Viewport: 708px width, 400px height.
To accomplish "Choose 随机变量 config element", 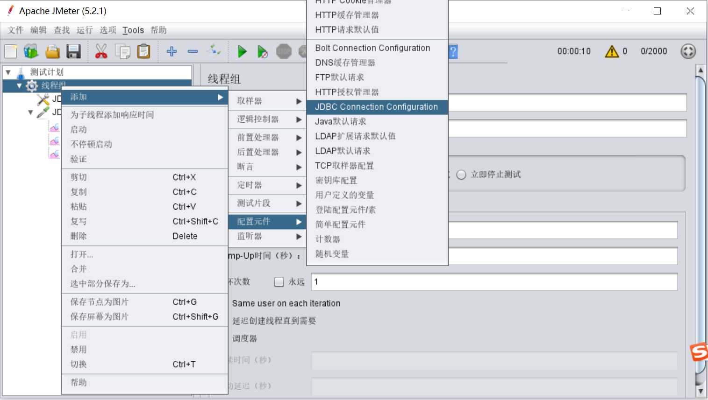I will pyautogui.click(x=377, y=254).
